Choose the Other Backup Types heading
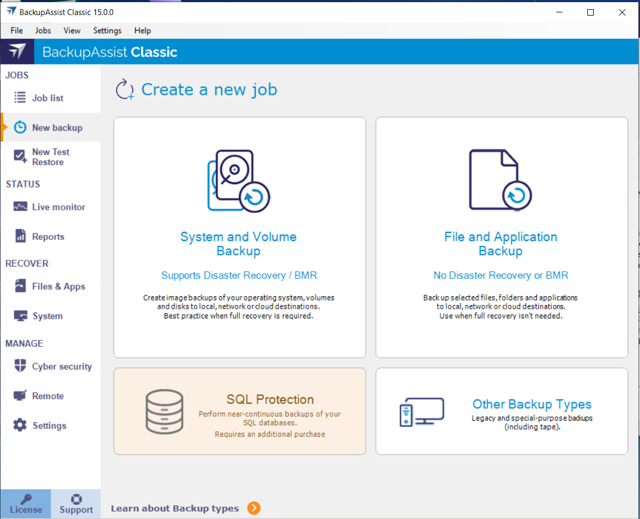Screen dimensions: 640x519 [x=531, y=404]
